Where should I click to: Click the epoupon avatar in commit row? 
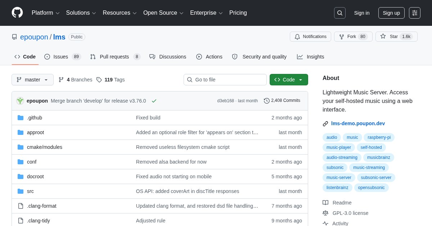coord(20,101)
